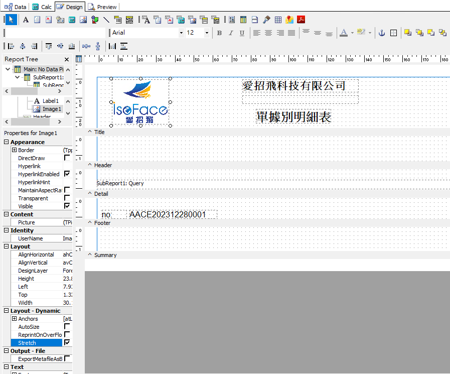Uncheck the Visible property checkbox
This screenshot has height=374, width=450.
coord(67,206)
